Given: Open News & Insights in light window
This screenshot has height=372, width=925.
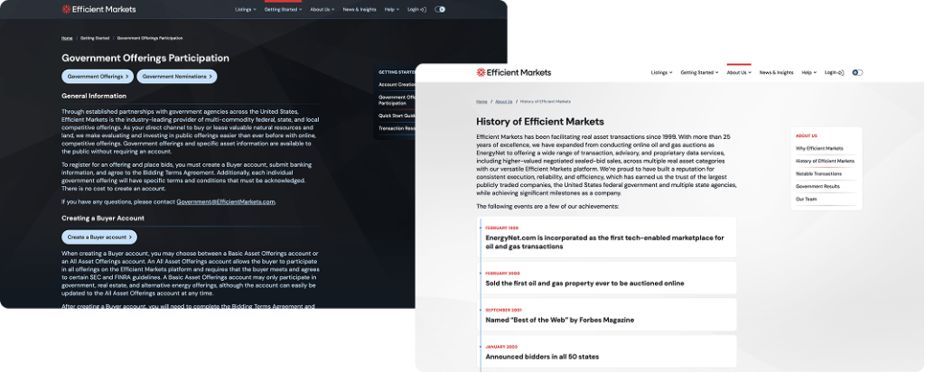Looking at the screenshot, I should click(776, 72).
